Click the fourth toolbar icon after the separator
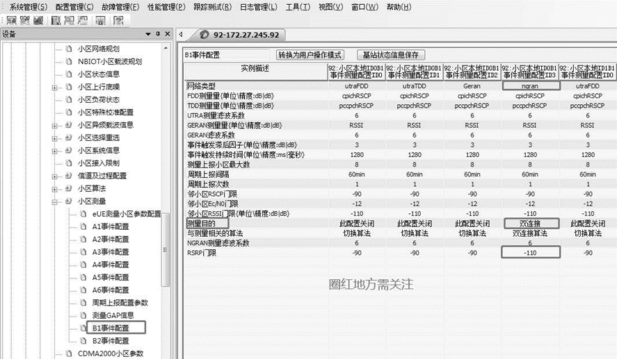Screen dimensions: 617x359 [x=56, y=20]
